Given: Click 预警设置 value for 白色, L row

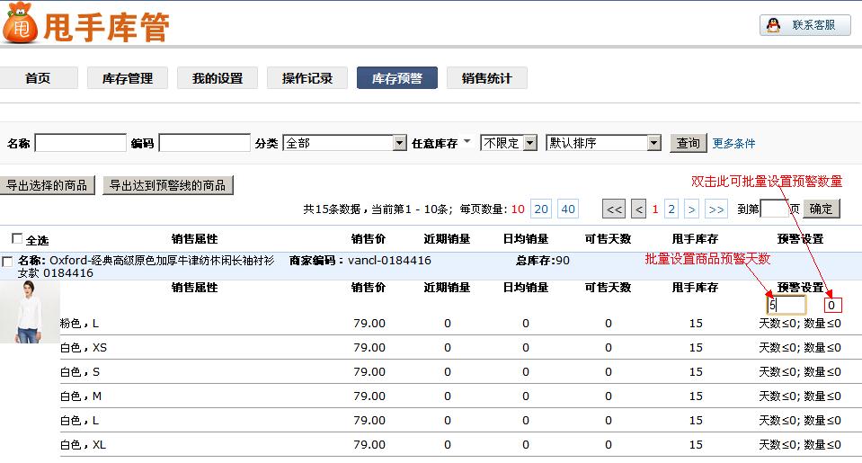Looking at the screenshot, I should pos(800,420).
